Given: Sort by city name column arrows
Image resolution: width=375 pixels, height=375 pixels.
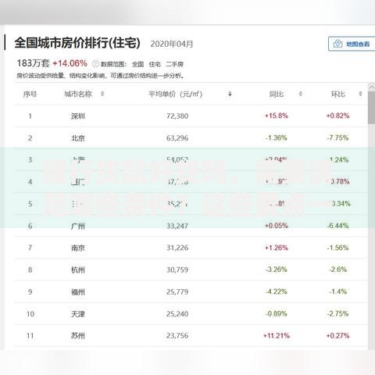Looking at the screenshot, I should [x=102, y=94].
